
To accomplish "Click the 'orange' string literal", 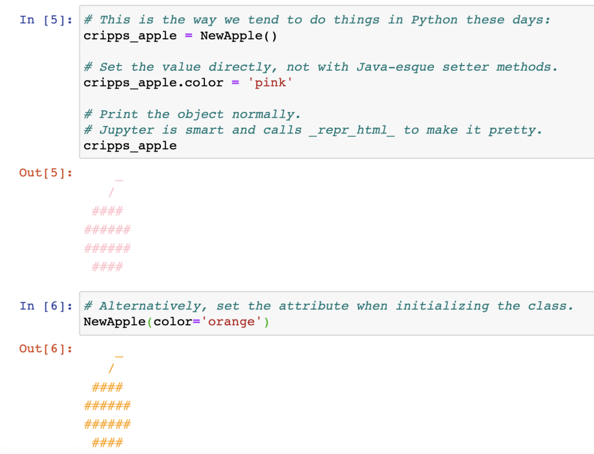I will [x=231, y=321].
